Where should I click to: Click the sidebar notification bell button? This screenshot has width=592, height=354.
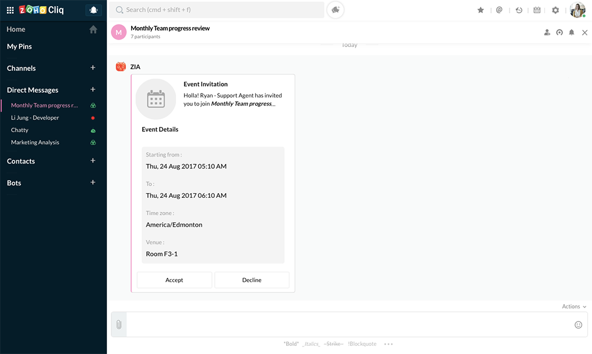point(93,10)
